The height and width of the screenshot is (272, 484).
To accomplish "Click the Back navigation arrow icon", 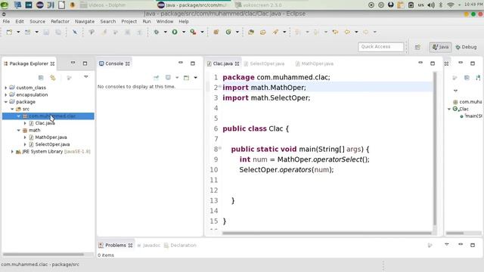I will [x=347, y=32].
